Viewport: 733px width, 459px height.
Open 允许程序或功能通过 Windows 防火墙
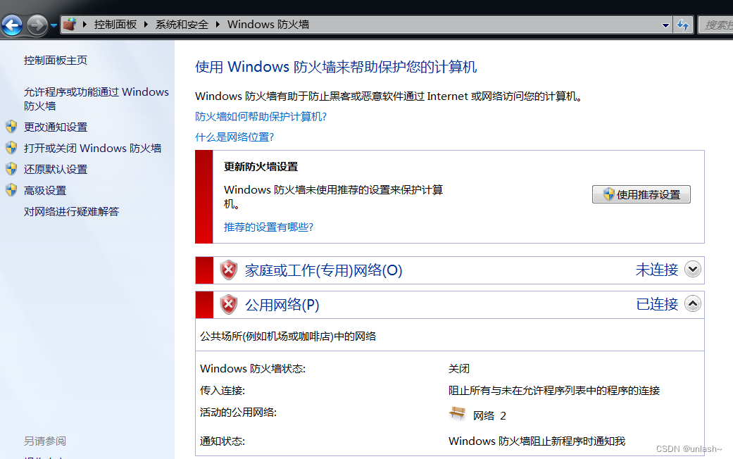(x=96, y=99)
